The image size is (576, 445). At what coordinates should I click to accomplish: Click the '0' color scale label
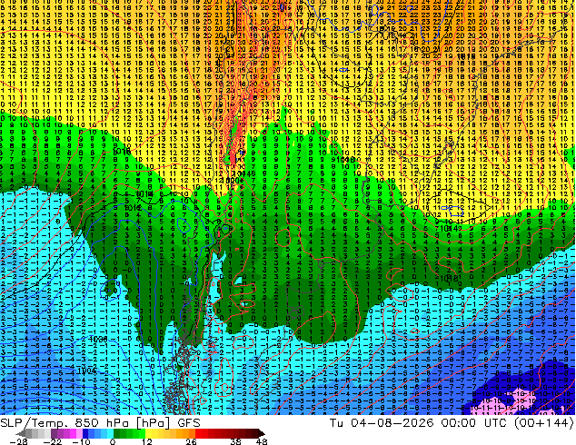tap(113, 441)
